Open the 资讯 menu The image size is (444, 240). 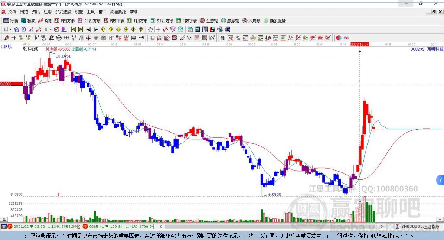(36, 12)
